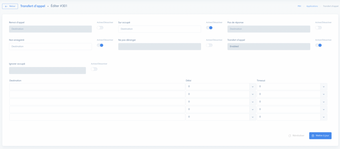Click the first Destination row input
340x149 pixels.
tap(97, 87)
